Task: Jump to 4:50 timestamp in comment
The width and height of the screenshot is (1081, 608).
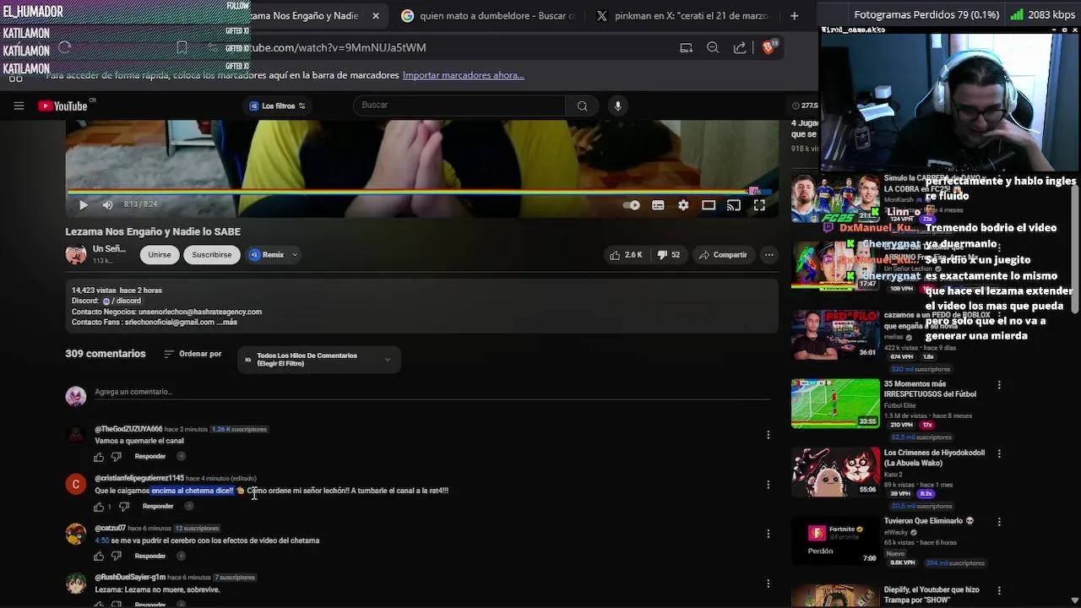Action: click(x=101, y=540)
